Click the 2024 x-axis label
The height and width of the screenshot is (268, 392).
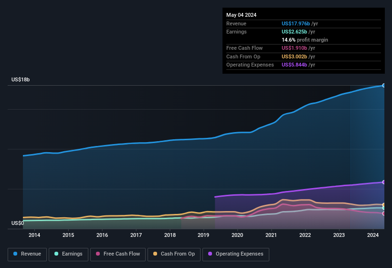(373, 235)
